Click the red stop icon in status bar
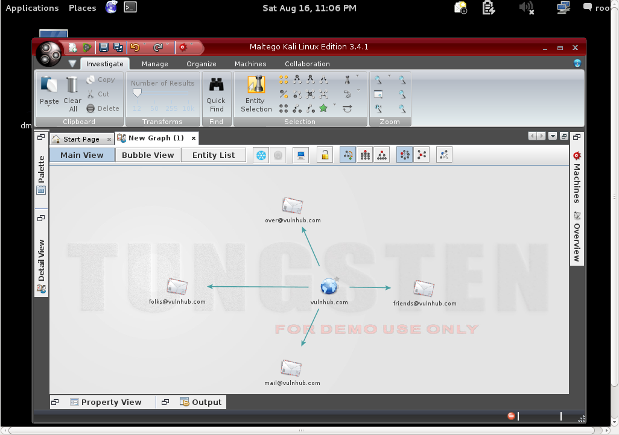Viewport: 619px width, 435px height. 511,416
